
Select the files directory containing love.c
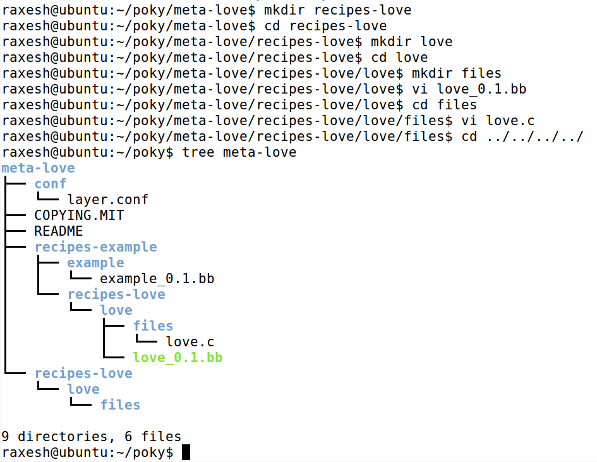(x=153, y=325)
